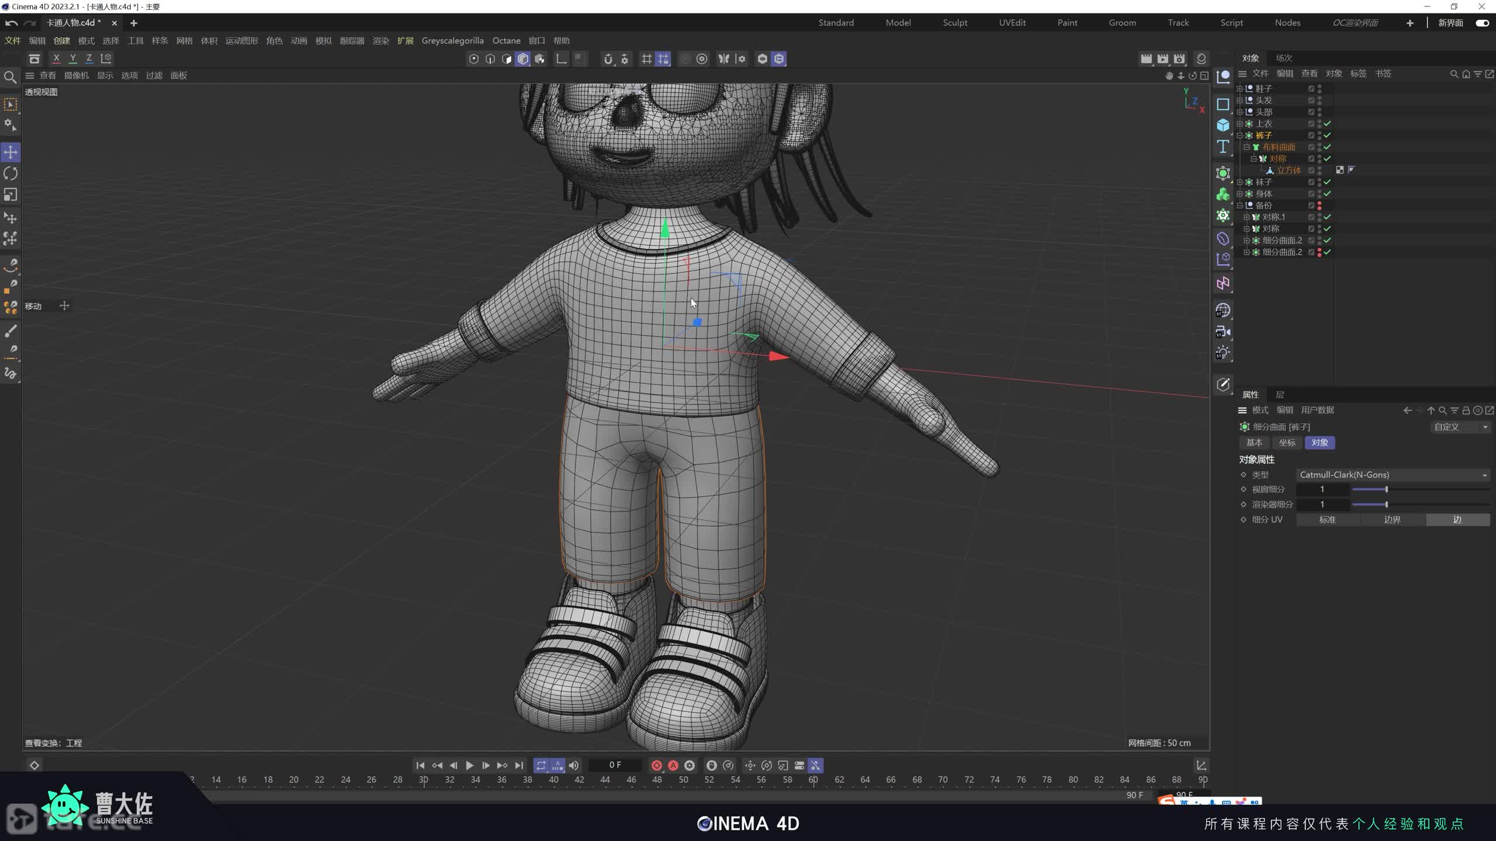1496x841 pixels.
Task: Collapse the 裤子 tree item
Action: (x=1239, y=135)
